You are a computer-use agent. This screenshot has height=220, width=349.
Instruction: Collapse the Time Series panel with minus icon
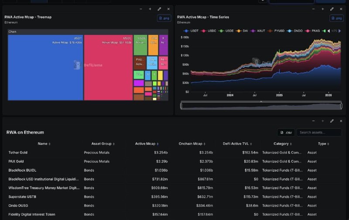point(314,9)
